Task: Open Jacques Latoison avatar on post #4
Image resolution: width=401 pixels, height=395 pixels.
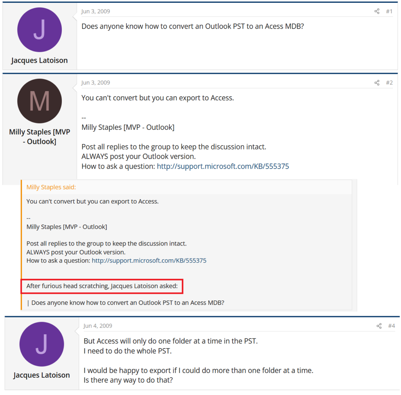Action: click(42, 344)
